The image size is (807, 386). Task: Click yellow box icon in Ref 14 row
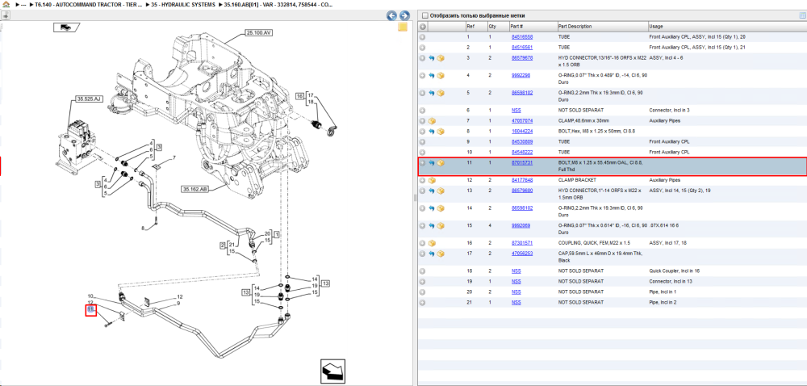(x=441, y=208)
